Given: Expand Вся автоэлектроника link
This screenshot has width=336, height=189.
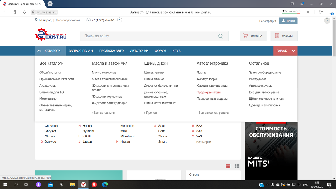Looking at the screenshot, I should pyautogui.click(x=213, y=113).
